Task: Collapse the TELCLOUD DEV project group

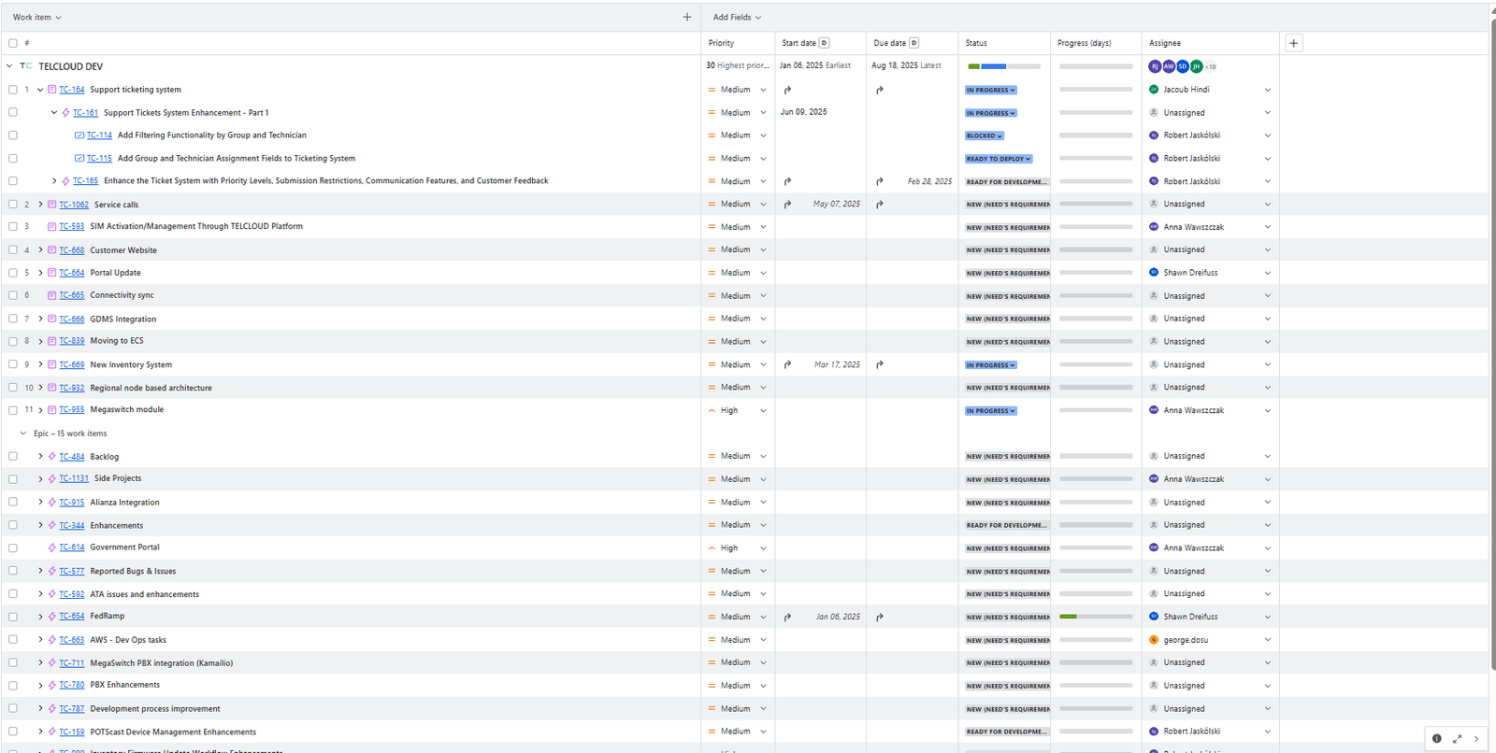Action: coord(9,66)
